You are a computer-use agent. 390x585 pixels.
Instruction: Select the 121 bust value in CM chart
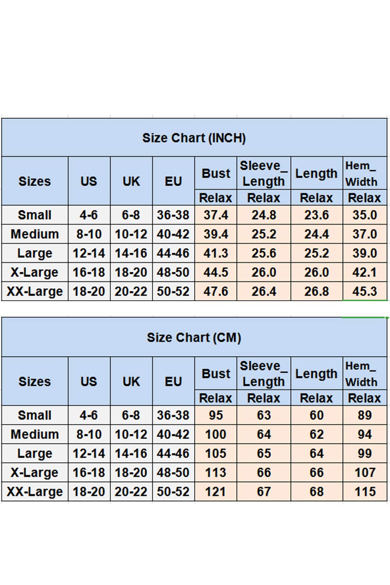[216, 491]
